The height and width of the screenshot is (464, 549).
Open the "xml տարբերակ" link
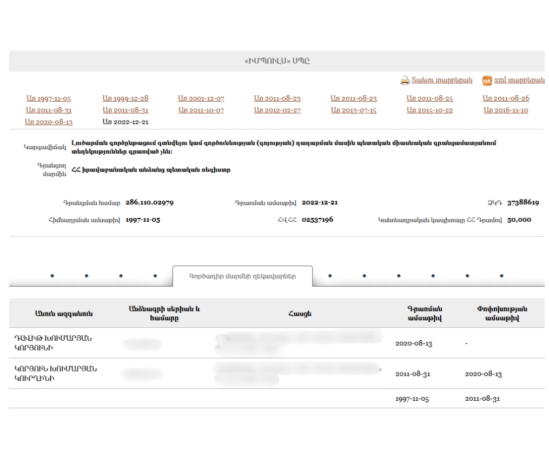coord(519,81)
